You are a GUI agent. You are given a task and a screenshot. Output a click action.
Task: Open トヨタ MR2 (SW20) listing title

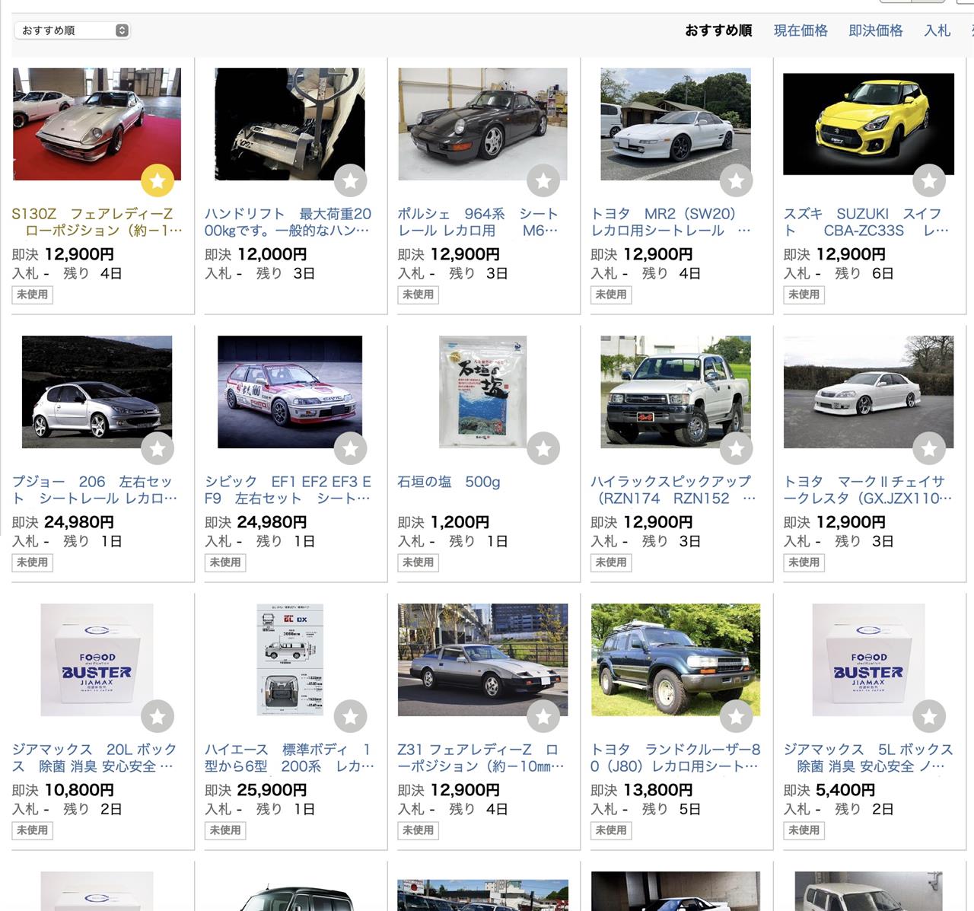click(670, 222)
